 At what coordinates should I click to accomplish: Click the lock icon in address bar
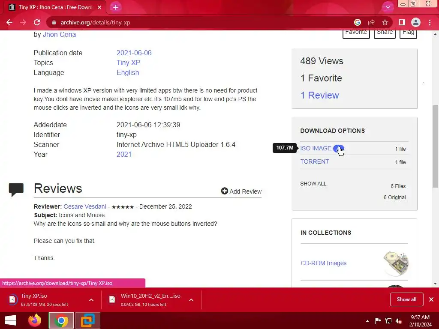[54, 22]
